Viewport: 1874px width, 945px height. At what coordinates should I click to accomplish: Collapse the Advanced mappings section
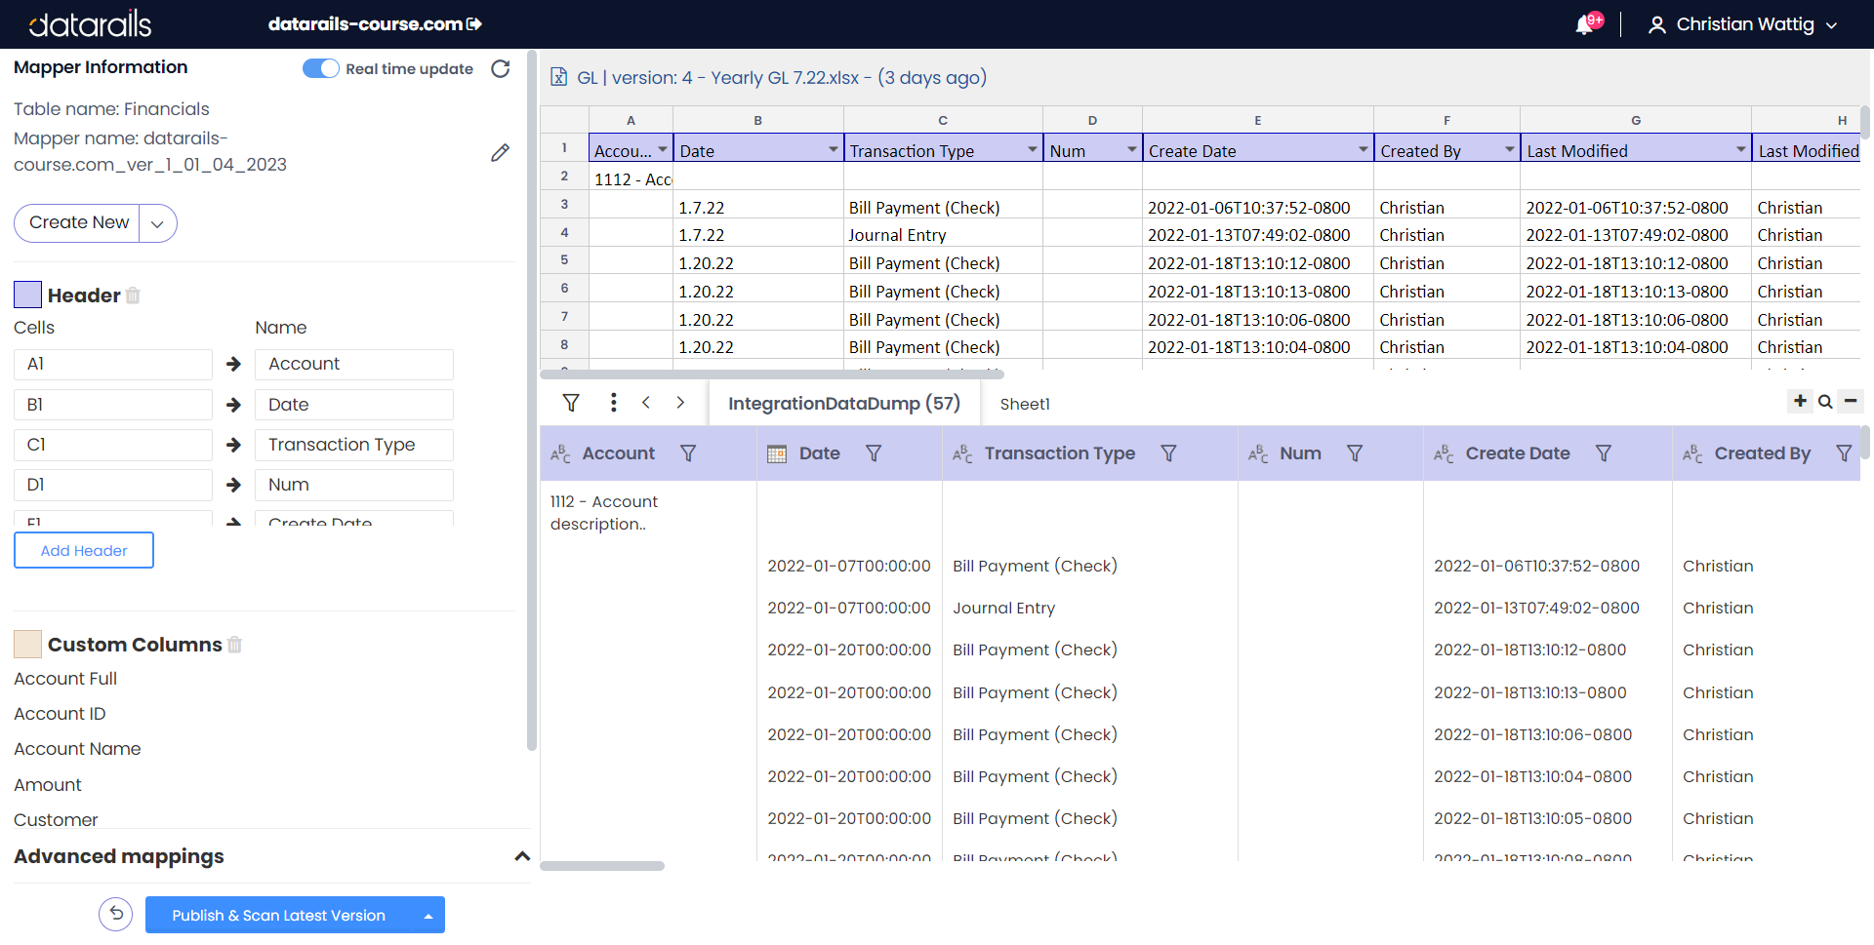coord(522,856)
